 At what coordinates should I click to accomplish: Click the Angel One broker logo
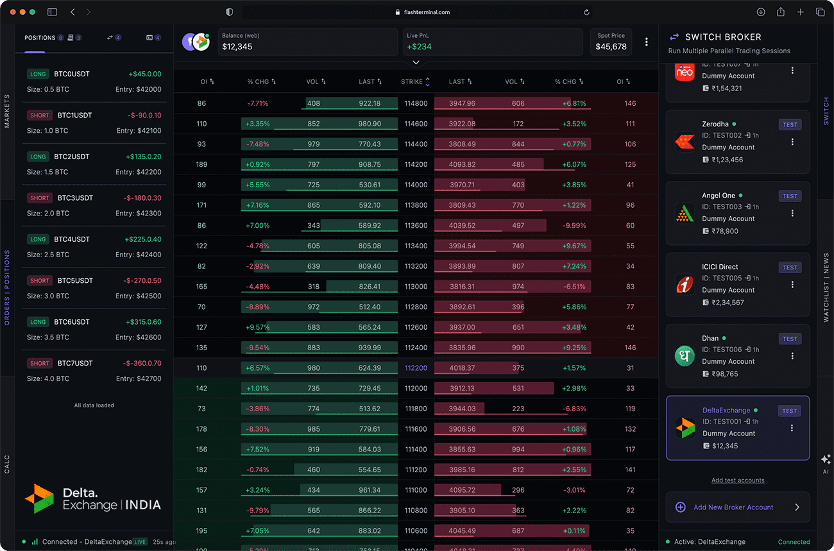[685, 213]
